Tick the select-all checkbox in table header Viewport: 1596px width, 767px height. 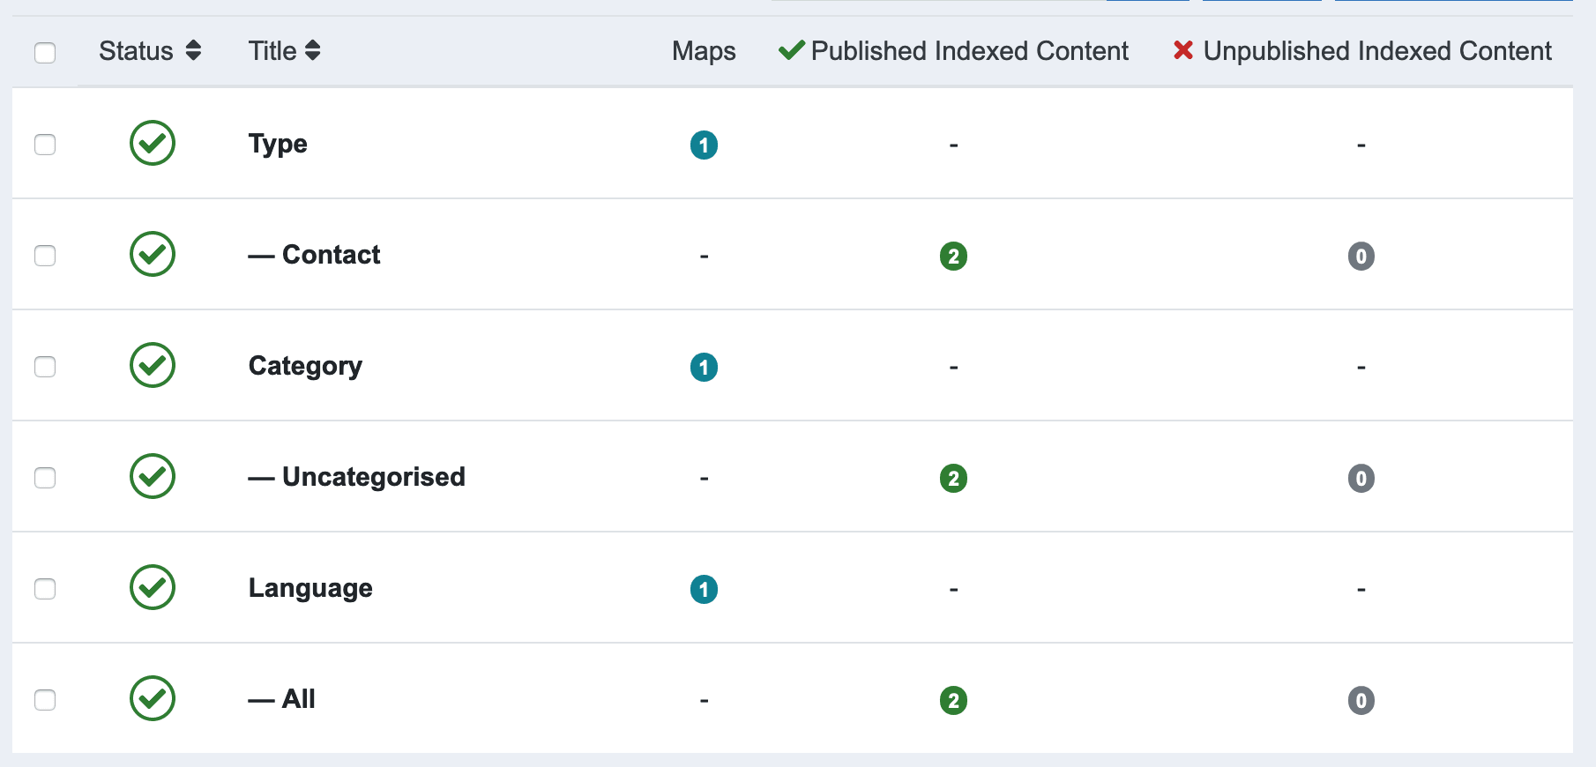pos(45,53)
